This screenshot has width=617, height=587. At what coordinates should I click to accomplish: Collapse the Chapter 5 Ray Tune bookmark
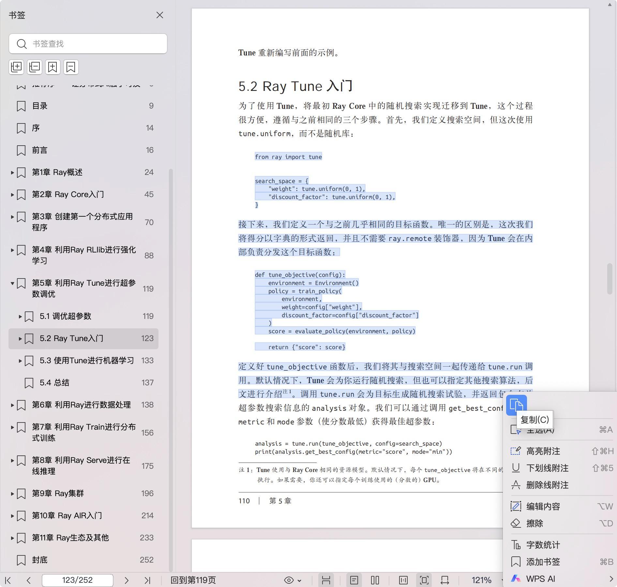(x=12, y=283)
